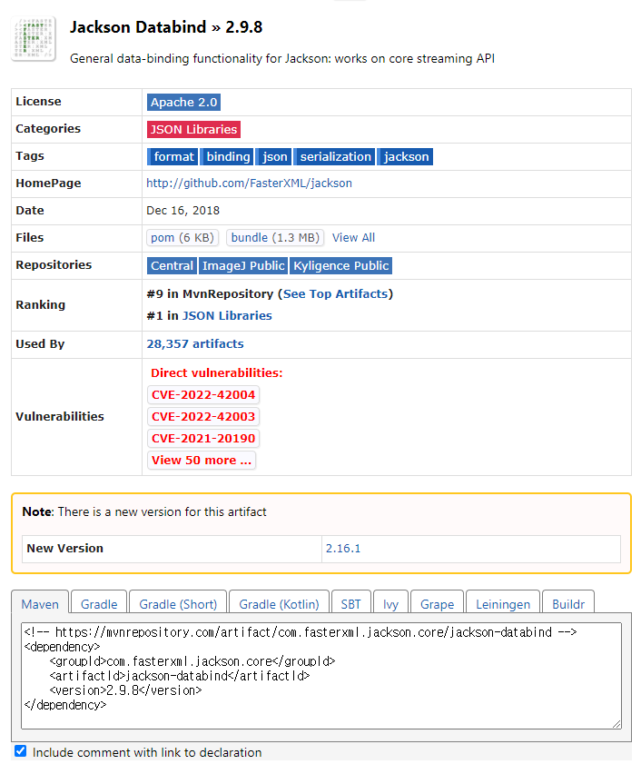The height and width of the screenshot is (774, 641).
Task: Click the Dec 16, 2018 date value
Action: (x=182, y=210)
